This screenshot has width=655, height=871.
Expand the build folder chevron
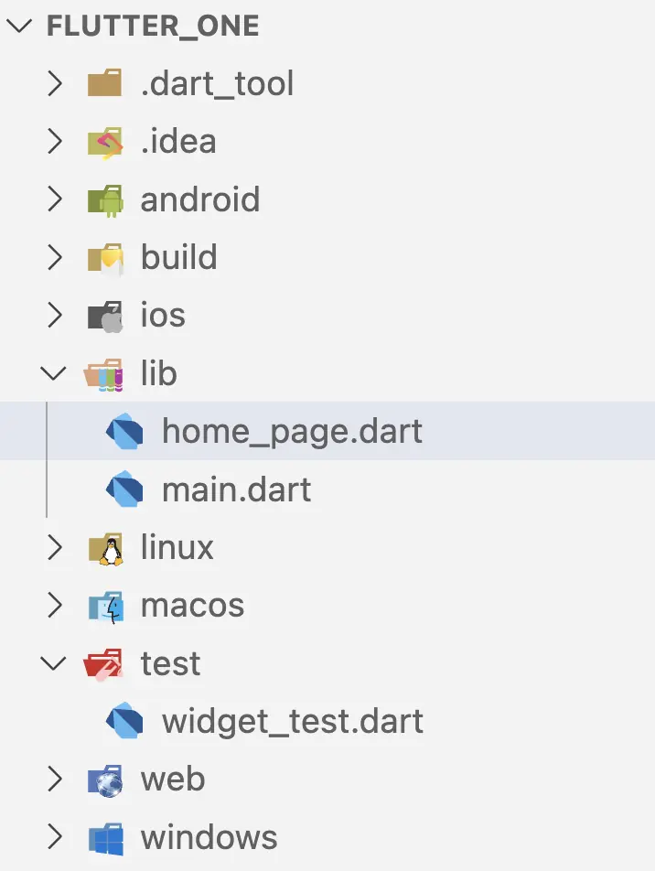(x=55, y=258)
